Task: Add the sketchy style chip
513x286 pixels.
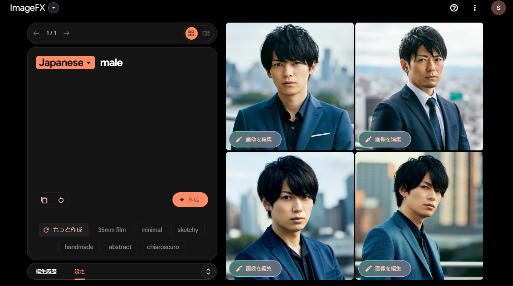Action: click(x=188, y=230)
